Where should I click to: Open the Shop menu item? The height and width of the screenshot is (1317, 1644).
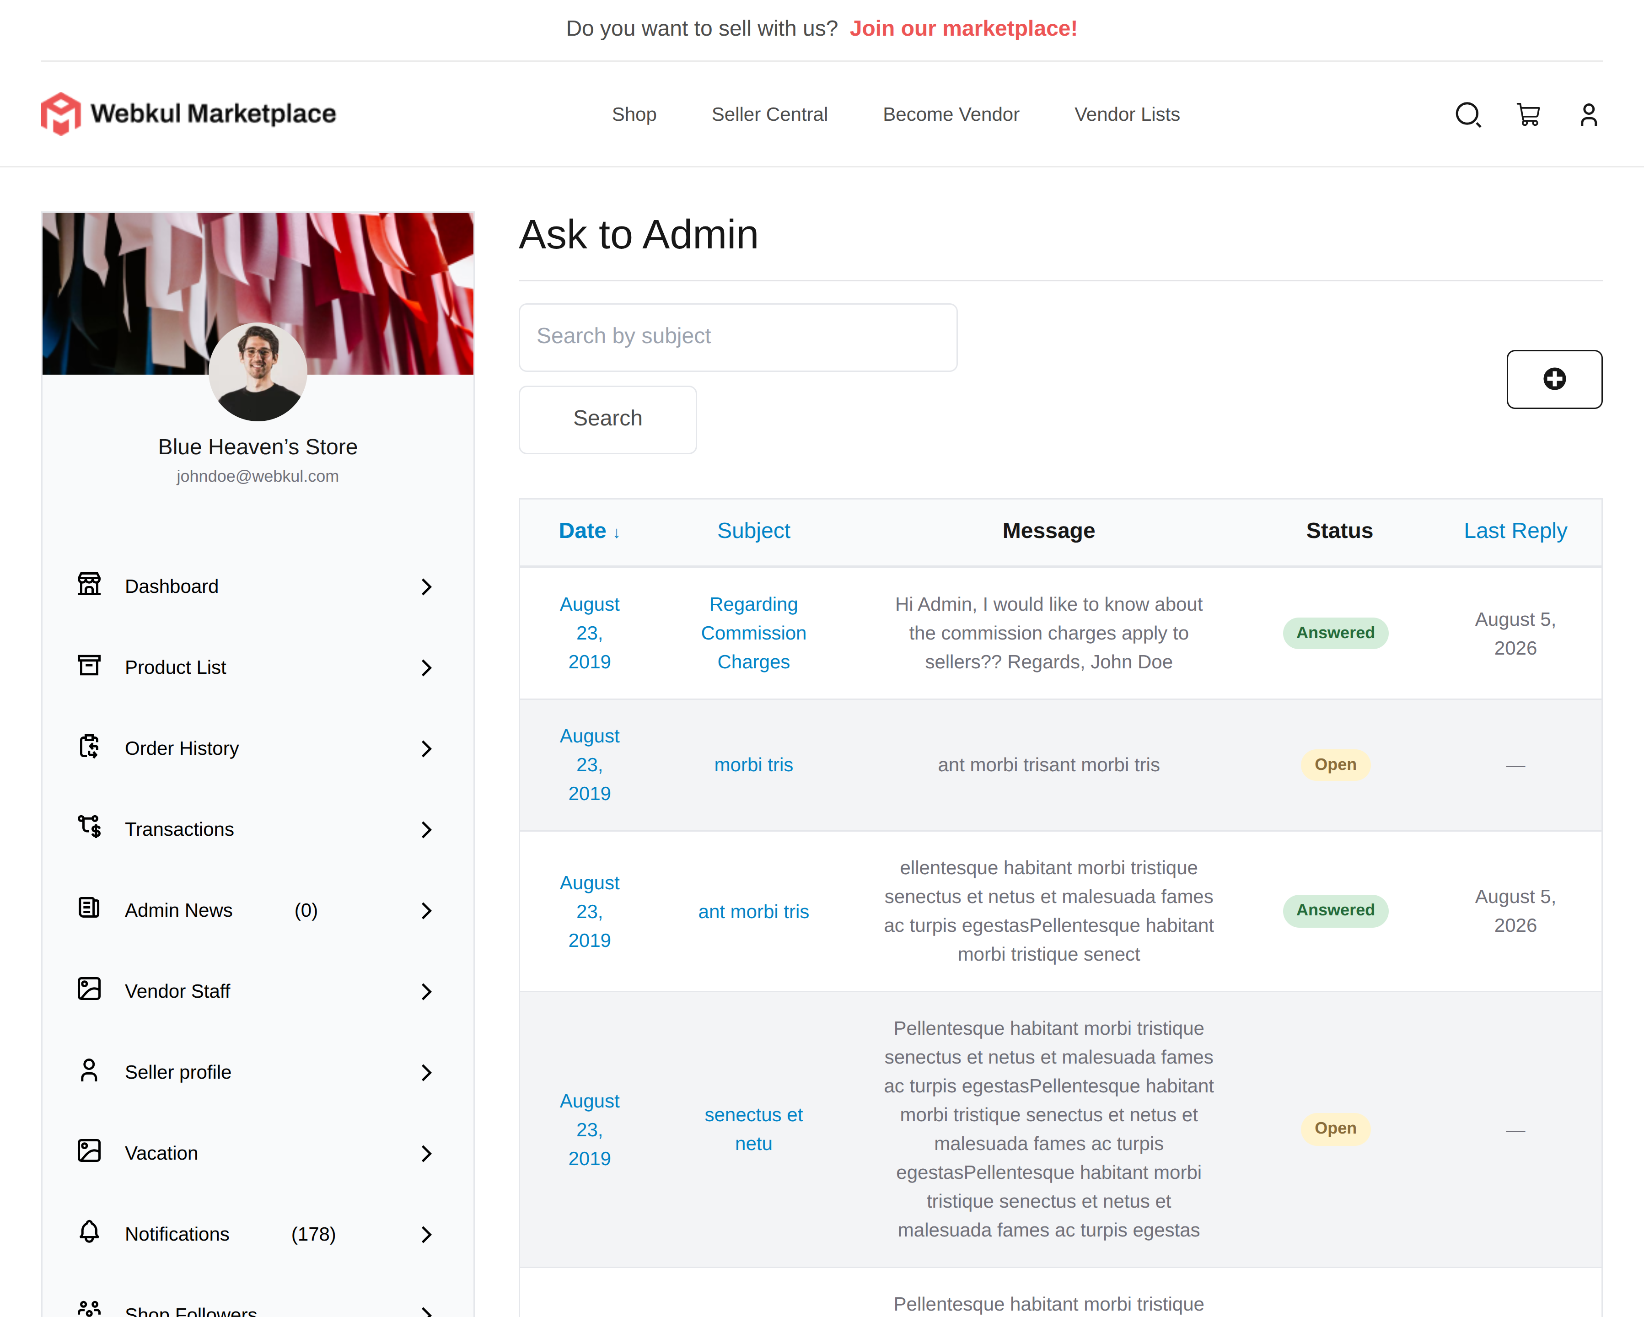(634, 114)
